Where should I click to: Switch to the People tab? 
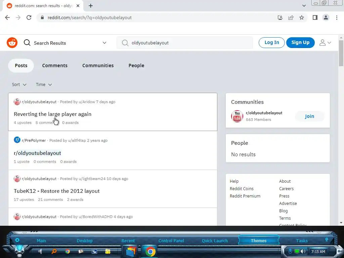pos(136,66)
